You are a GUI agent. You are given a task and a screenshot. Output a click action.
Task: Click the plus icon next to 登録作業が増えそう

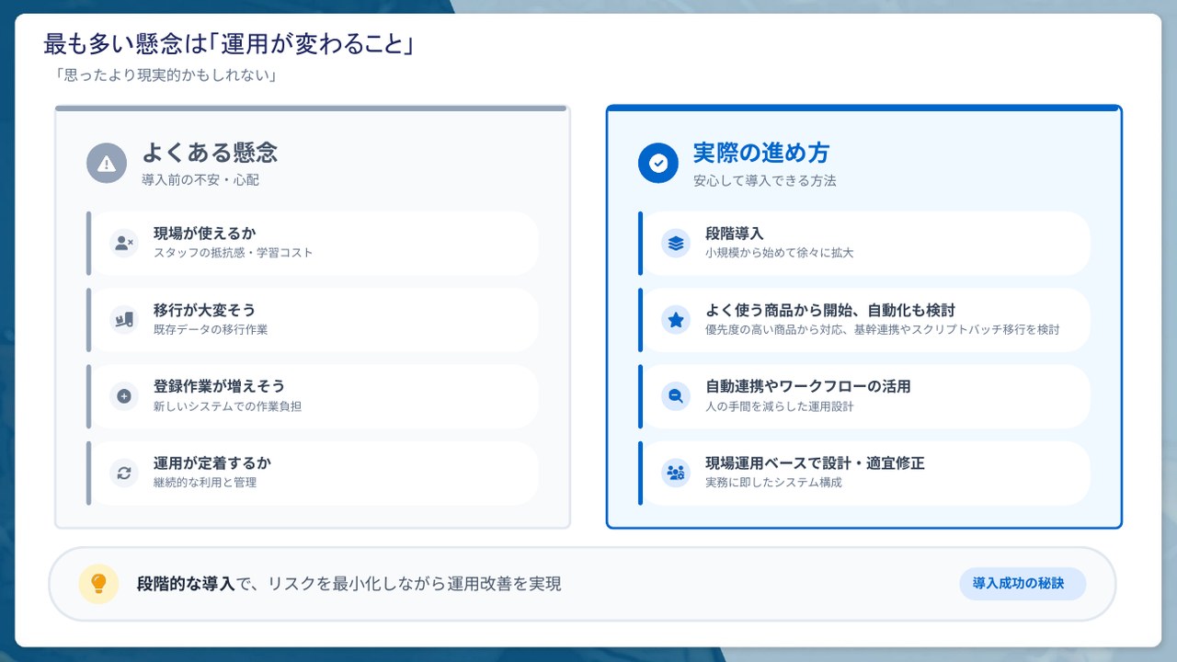click(x=123, y=396)
